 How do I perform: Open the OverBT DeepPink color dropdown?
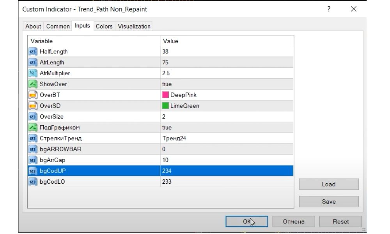[226, 95]
